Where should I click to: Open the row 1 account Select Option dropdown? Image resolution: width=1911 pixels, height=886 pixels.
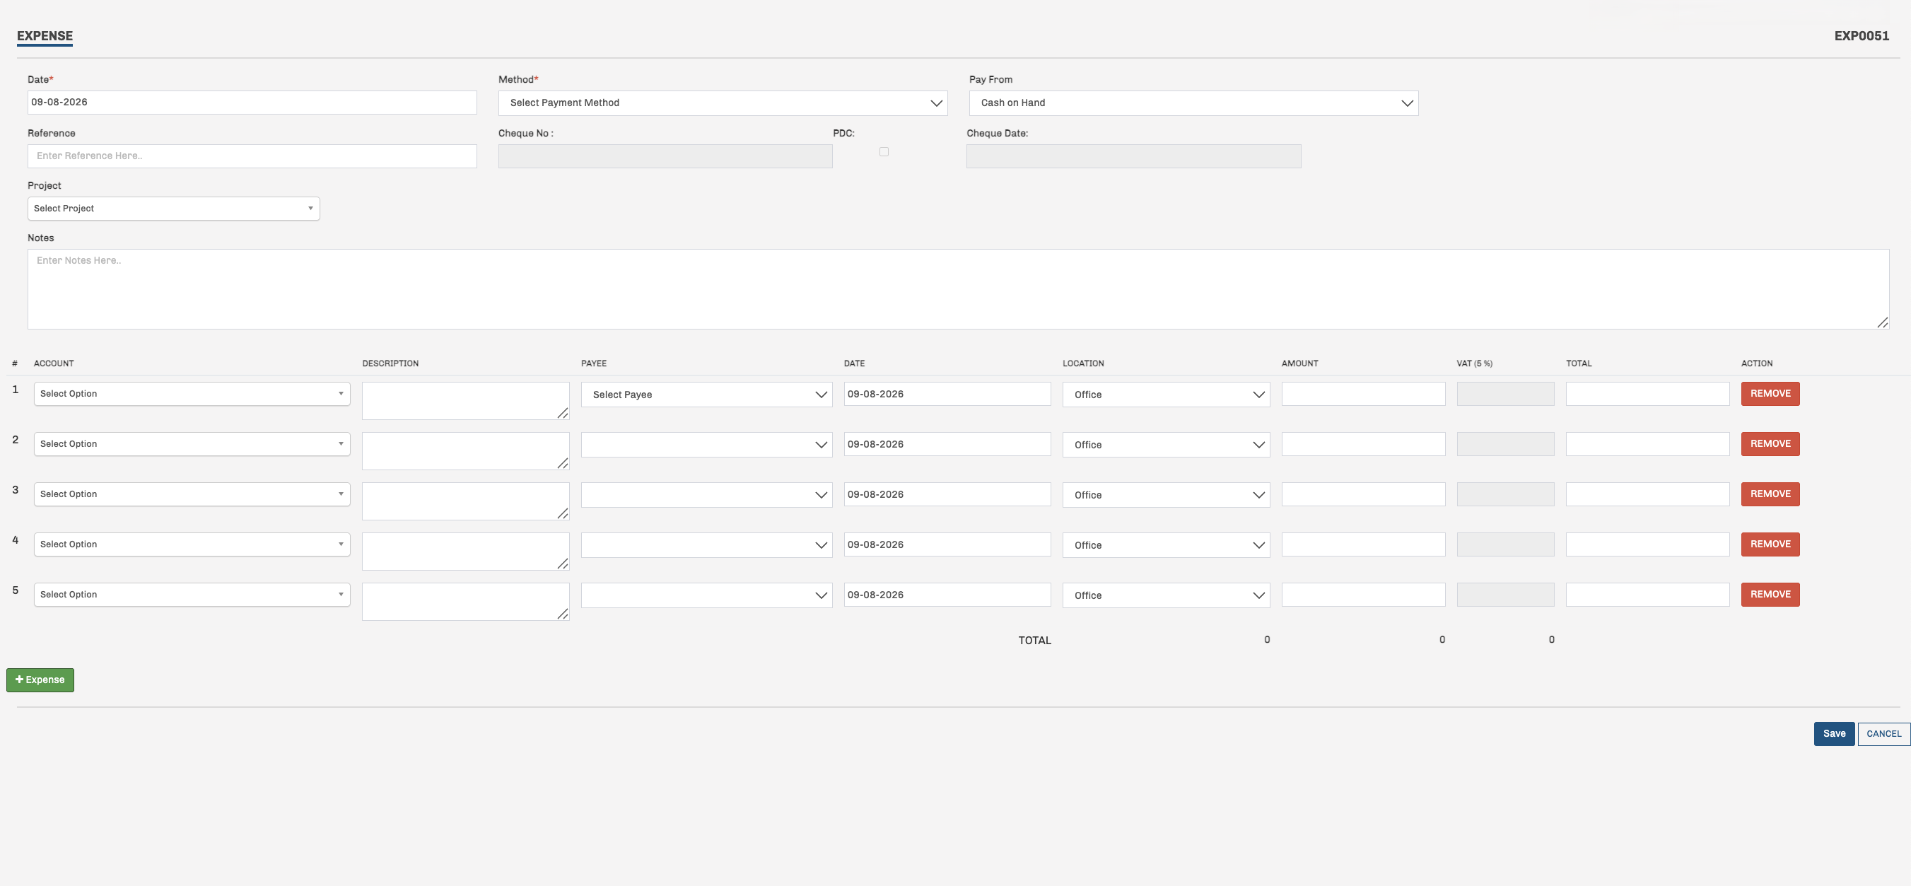tap(192, 394)
